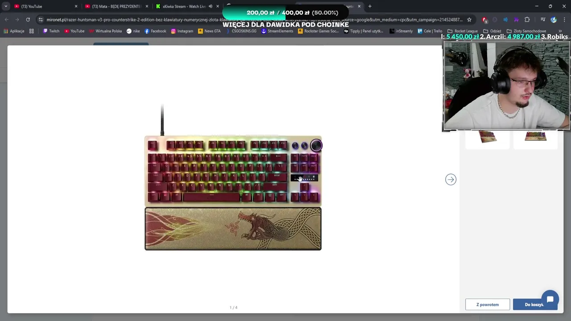Open the Instagram bookmark
This screenshot has height=321, width=571.
click(182, 31)
